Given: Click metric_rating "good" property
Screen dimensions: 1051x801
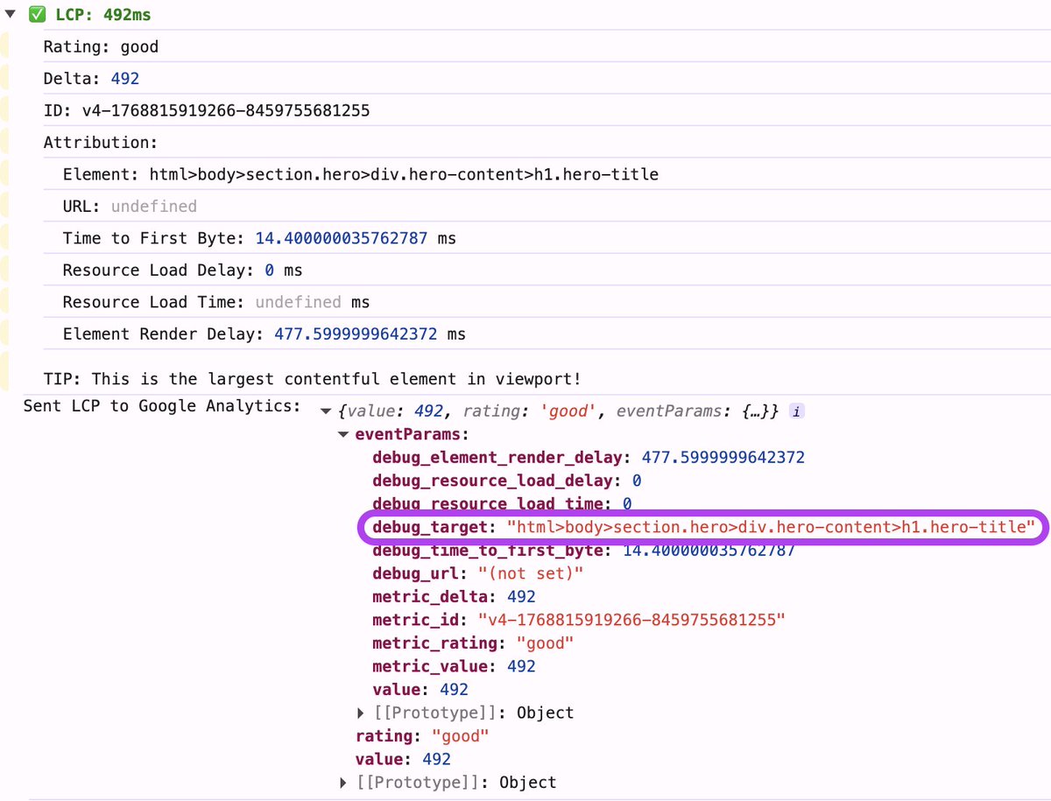Looking at the screenshot, I should tap(473, 643).
